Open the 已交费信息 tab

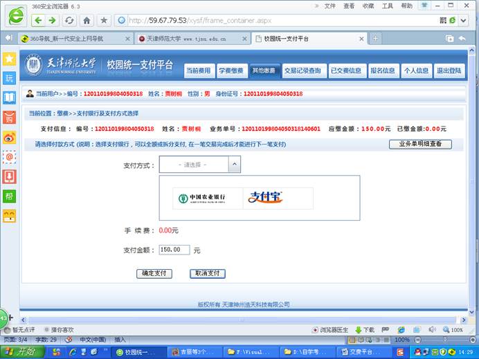tap(346, 71)
